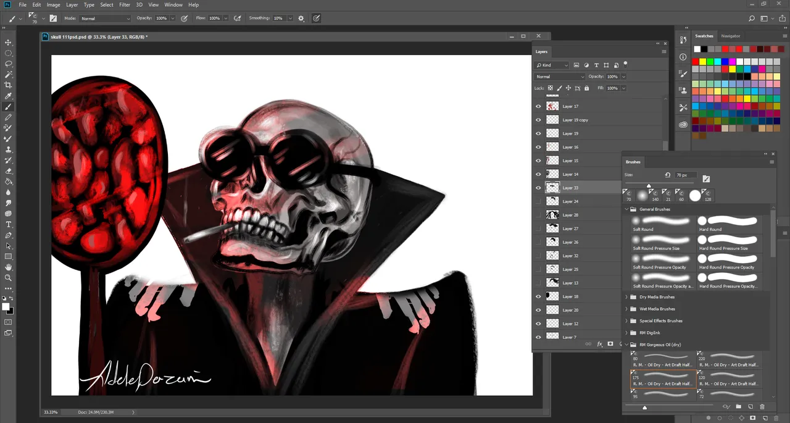Open Creative Cloud Libraries panel icon
The width and height of the screenshot is (790, 423).
pyautogui.click(x=683, y=124)
